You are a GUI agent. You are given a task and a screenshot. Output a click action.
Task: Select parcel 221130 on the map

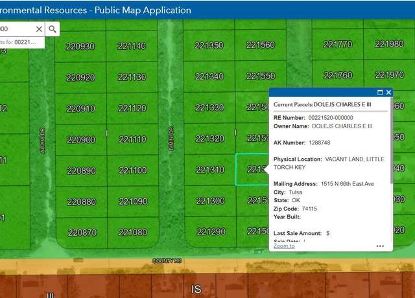coord(132,77)
